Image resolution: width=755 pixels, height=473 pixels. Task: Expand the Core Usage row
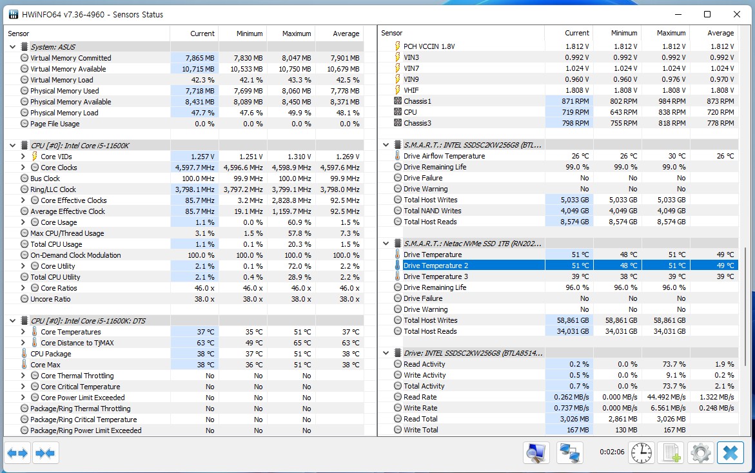coord(23,222)
